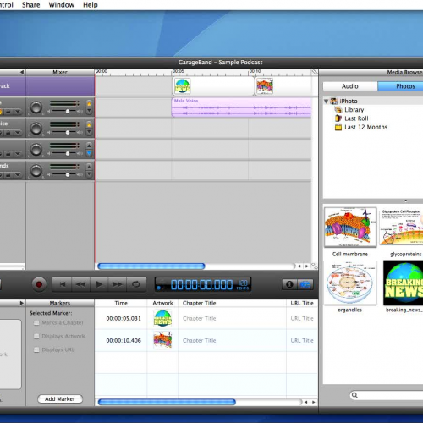
Task: Collapse the Mixer column with left-pointing triangle
Action: tap(22, 72)
